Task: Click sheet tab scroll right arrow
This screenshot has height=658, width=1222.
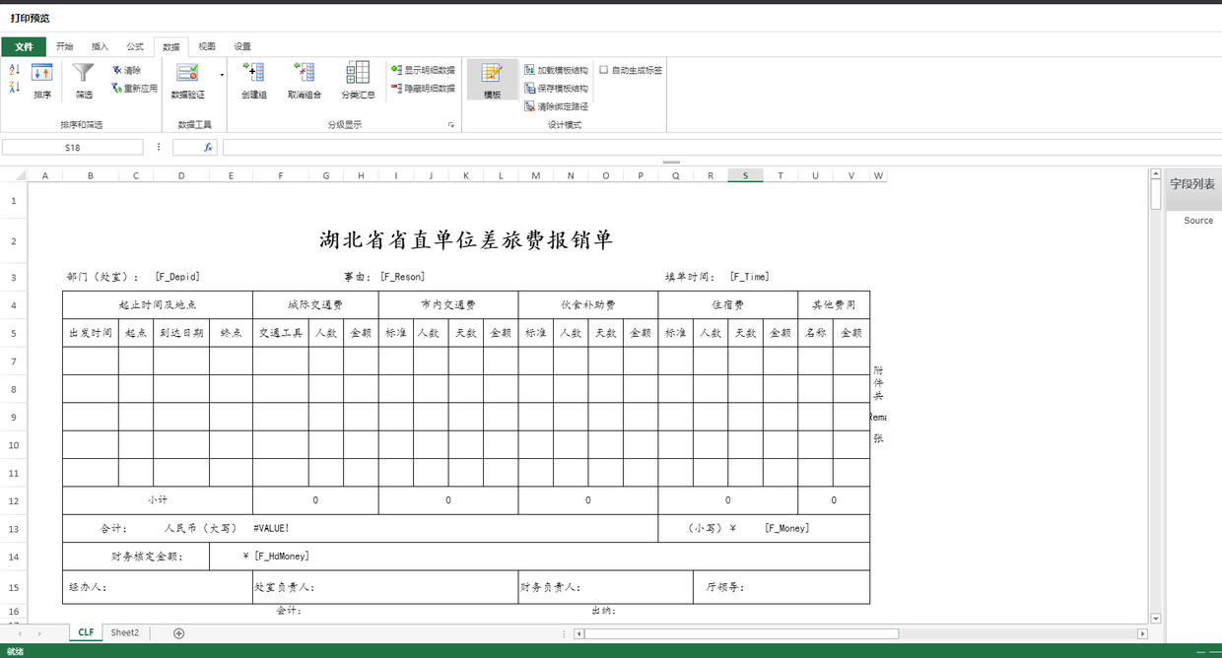Action: [39, 633]
